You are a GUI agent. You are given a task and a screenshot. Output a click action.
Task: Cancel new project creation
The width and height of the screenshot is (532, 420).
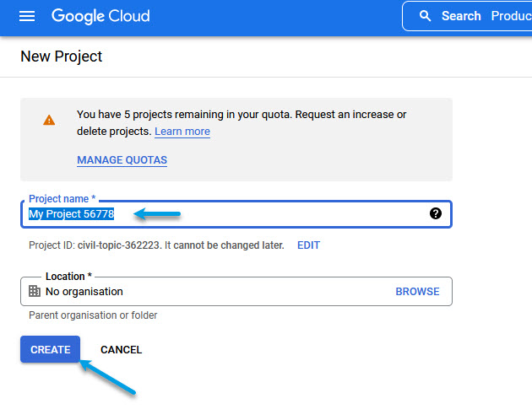(x=121, y=349)
